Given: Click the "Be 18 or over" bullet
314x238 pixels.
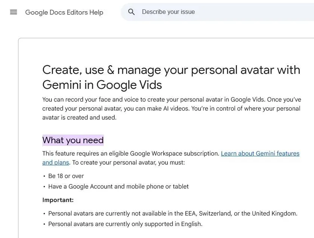Looking at the screenshot, I should pos(66,176).
